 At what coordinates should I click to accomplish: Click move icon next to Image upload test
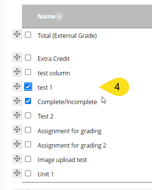pos(17,159)
